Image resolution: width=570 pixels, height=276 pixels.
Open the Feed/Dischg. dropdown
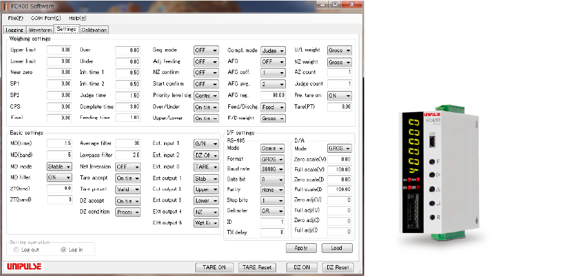click(x=273, y=107)
